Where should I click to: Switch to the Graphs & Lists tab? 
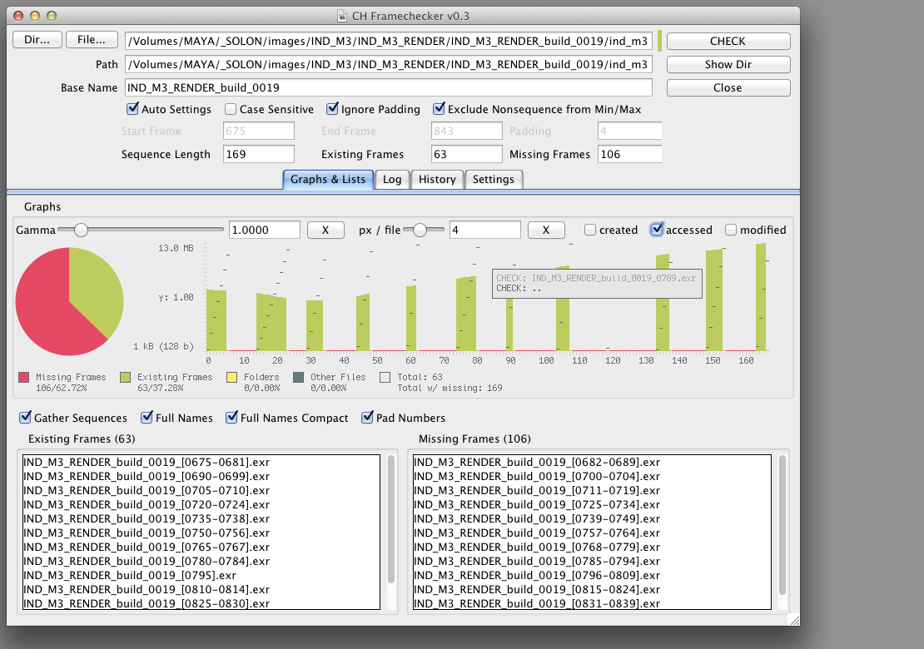[x=328, y=180]
